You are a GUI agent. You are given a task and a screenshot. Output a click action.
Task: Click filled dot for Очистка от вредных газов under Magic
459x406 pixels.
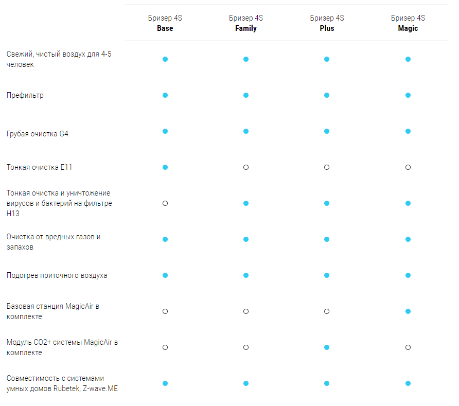408,239
